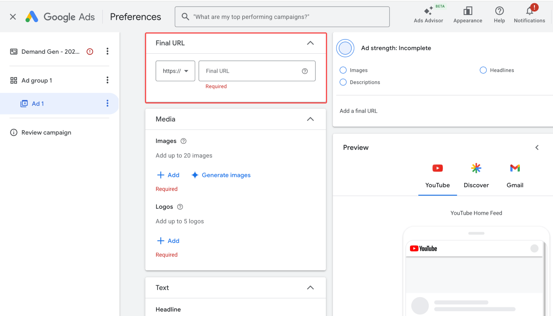The height and width of the screenshot is (316, 553).
Task: Open the Ads Advisor beta icon
Action: click(x=429, y=11)
